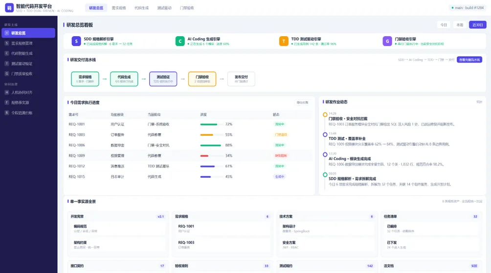The image size is (491, 273).
Task: Click the purple S icon of SDD 规格解析引擎
Action: (x=76, y=41)
